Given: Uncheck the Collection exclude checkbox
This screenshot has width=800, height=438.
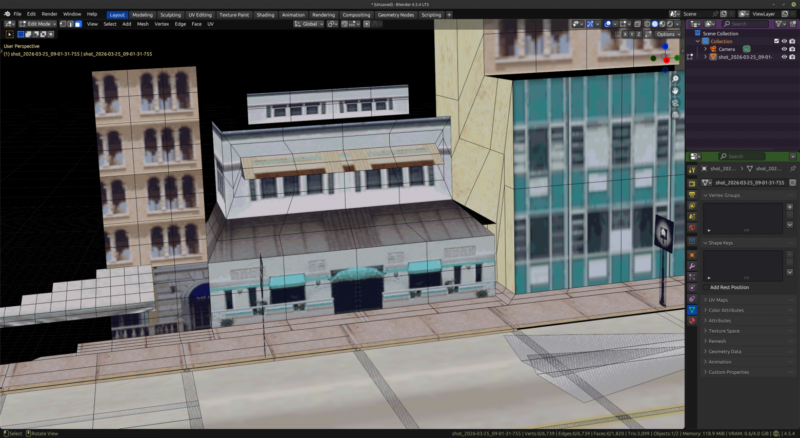Looking at the screenshot, I should (x=776, y=42).
